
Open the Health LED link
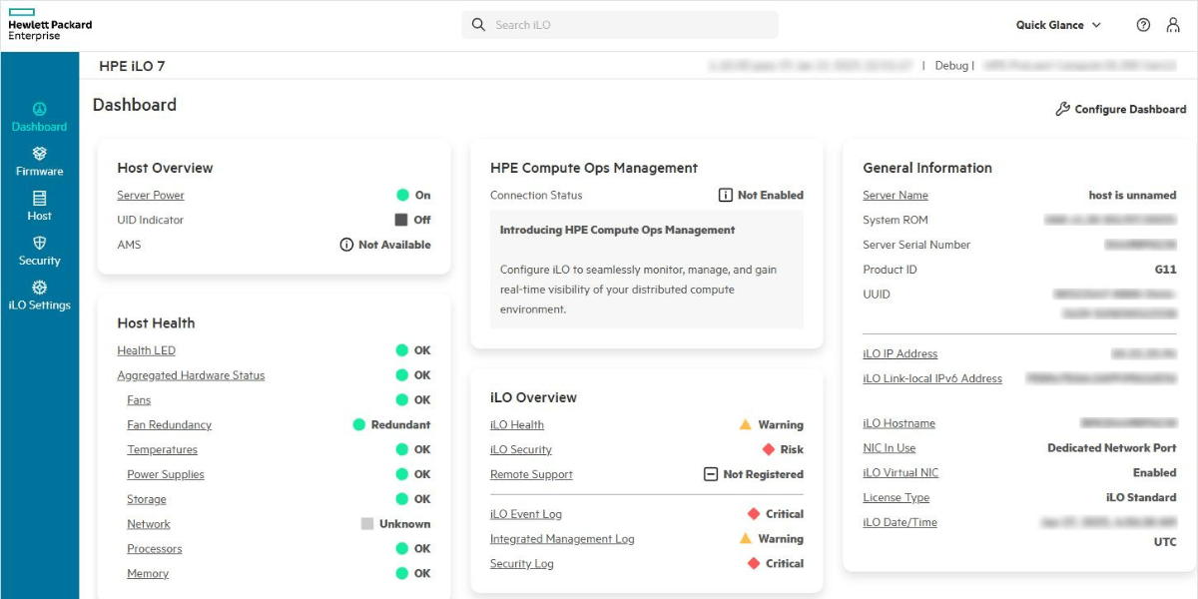pos(146,350)
